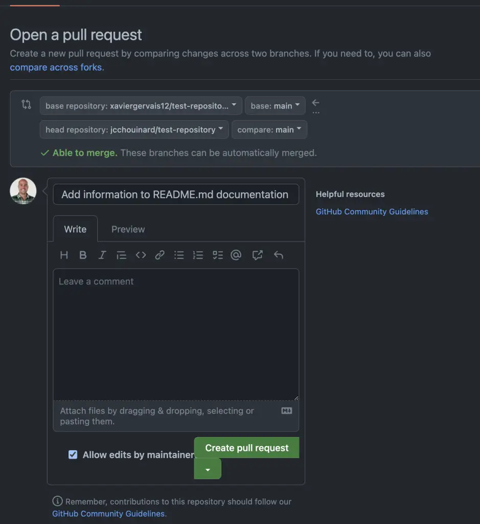Insert code formatting icon

pos(141,255)
